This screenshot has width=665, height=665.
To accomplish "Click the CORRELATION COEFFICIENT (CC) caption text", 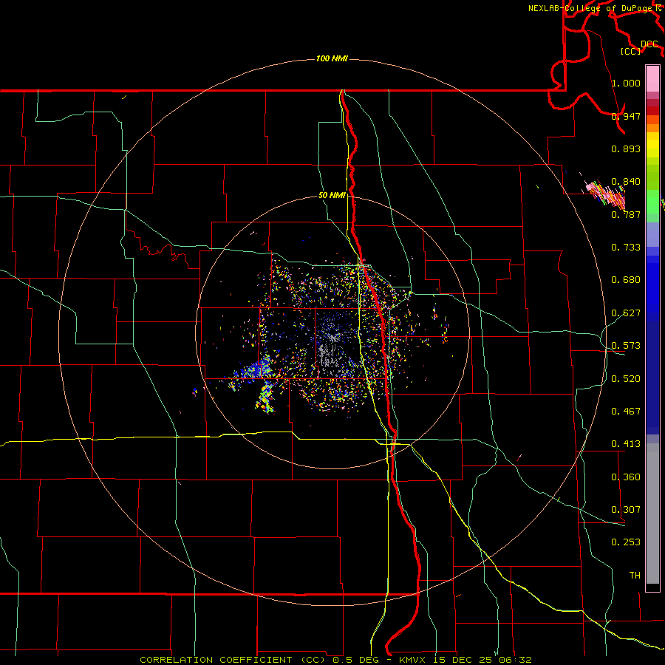I will [233, 660].
